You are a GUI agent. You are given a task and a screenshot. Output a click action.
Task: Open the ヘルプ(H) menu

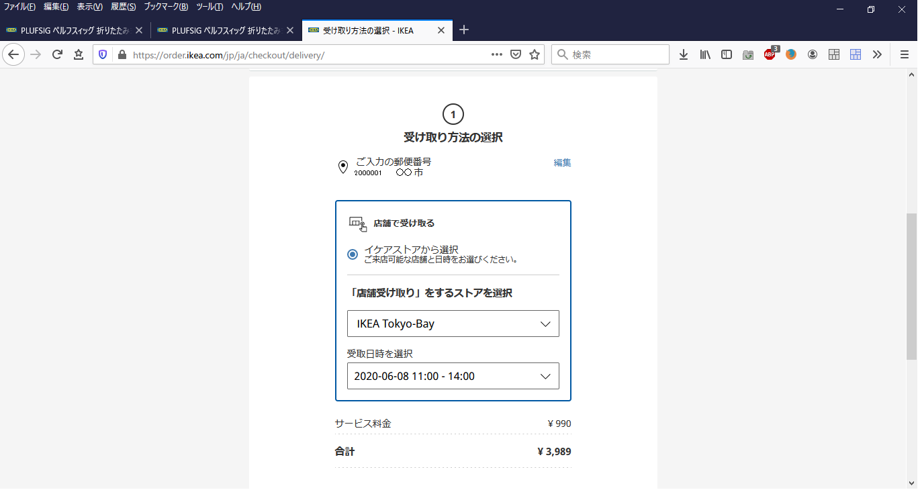pyautogui.click(x=246, y=7)
